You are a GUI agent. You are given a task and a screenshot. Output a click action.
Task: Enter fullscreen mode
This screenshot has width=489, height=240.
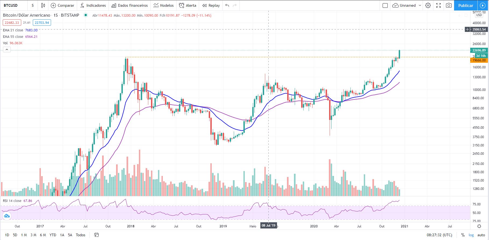click(x=438, y=5)
